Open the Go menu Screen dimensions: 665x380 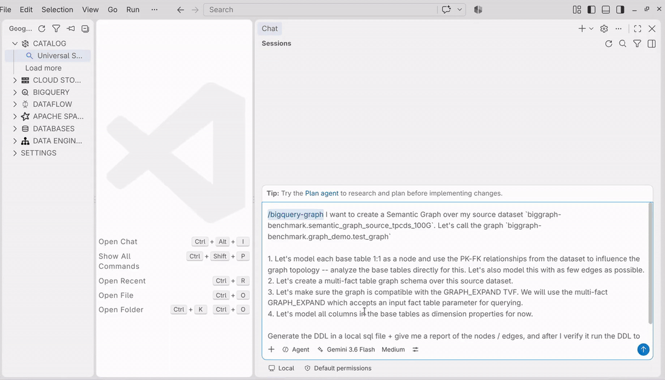click(x=112, y=9)
